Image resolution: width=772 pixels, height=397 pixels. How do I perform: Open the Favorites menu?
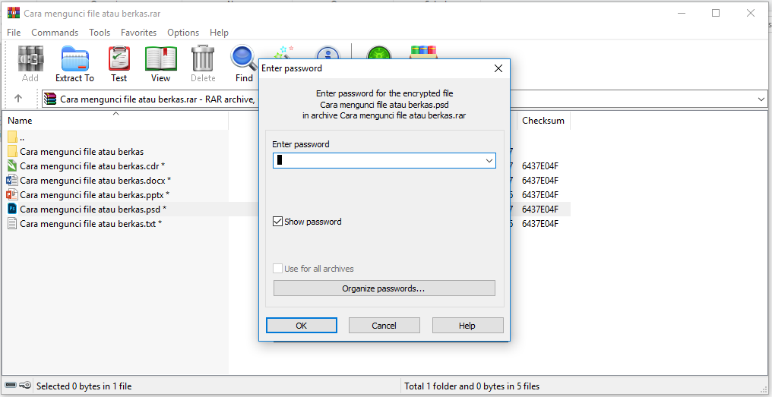(x=138, y=33)
